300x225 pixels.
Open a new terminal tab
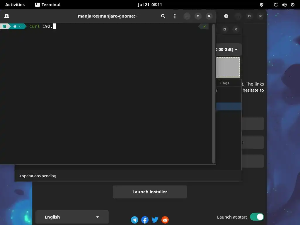click(x=7, y=16)
